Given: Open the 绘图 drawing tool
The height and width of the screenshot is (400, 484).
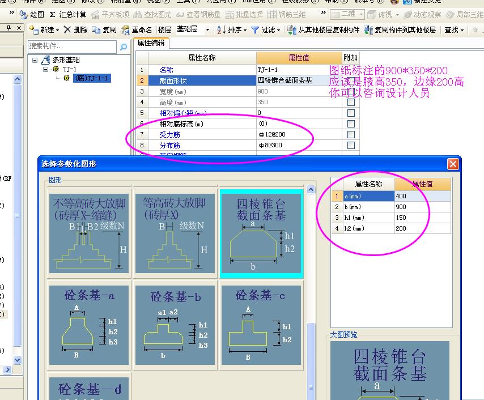Looking at the screenshot, I should [x=31, y=15].
